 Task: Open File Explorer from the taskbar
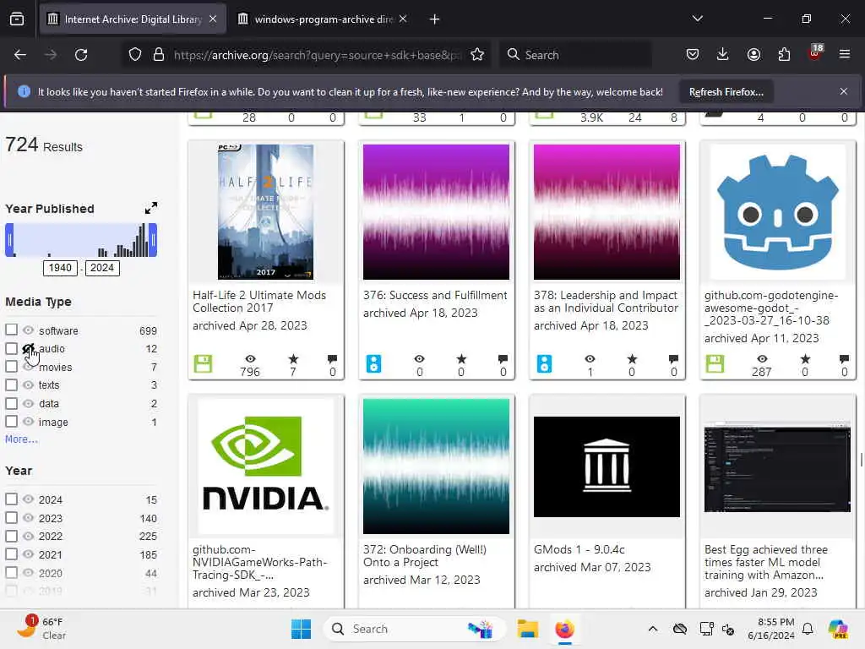[527, 629]
